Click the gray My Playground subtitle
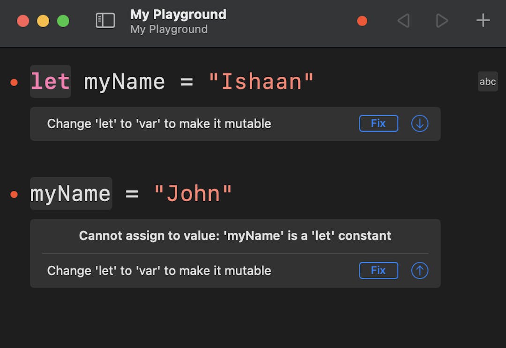This screenshot has height=348, width=506. pyautogui.click(x=169, y=29)
